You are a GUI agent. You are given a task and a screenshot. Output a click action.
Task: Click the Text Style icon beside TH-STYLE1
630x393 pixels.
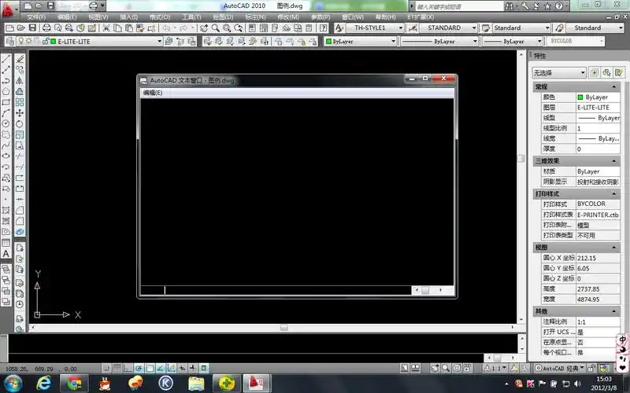(x=339, y=28)
